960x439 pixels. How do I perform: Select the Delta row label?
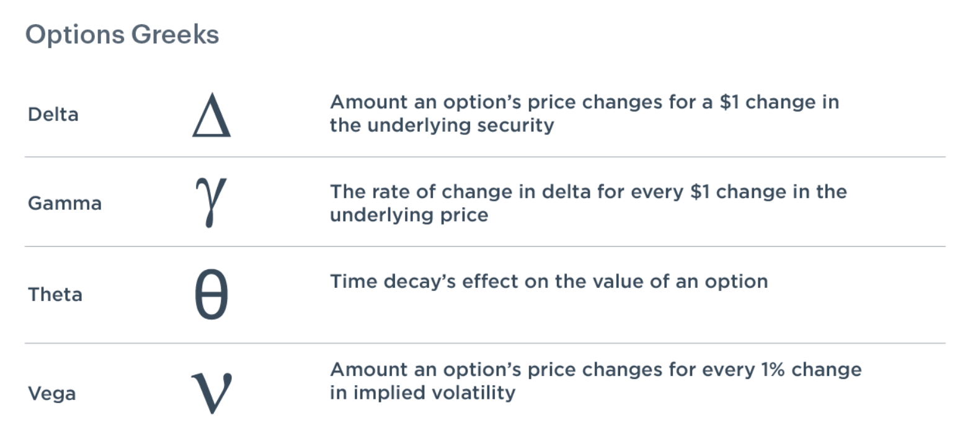pyautogui.click(x=53, y=115)
